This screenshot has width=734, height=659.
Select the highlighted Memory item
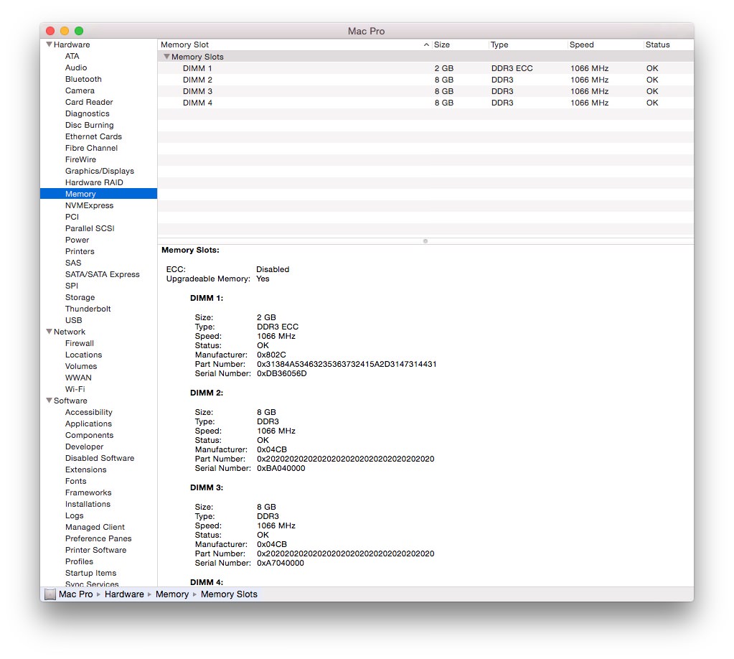(x=99, y=193)
